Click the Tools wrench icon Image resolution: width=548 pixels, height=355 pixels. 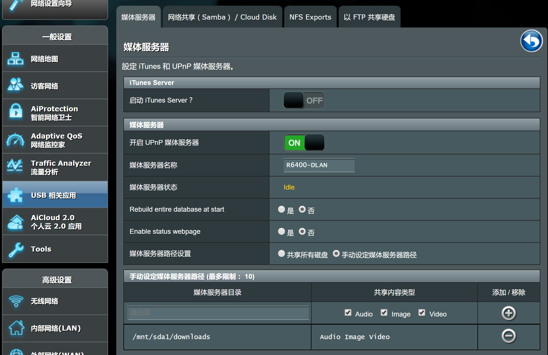coord(15,249)
